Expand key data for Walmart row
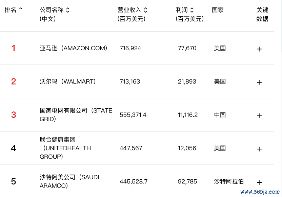 point(259,83)
